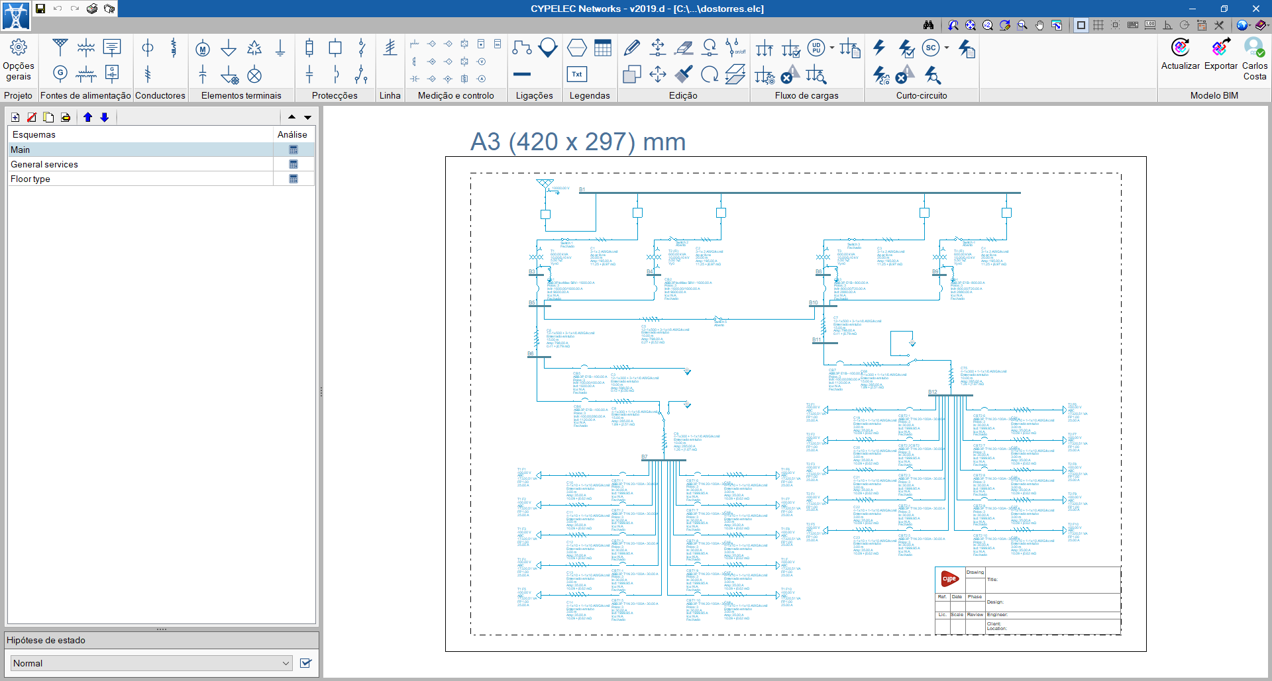Select the rotate element tool
The height and width of the screenshot is (681, 1272).
click(x=710, y=74)
